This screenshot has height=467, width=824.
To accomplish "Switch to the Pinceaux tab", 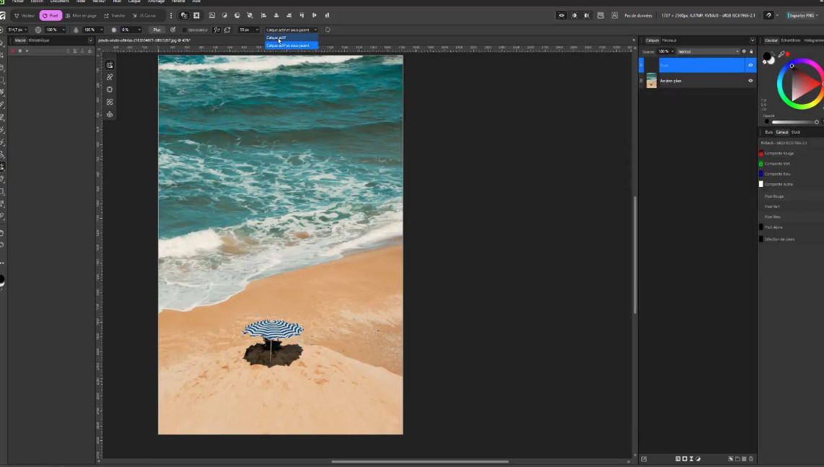I will point(669,40).
